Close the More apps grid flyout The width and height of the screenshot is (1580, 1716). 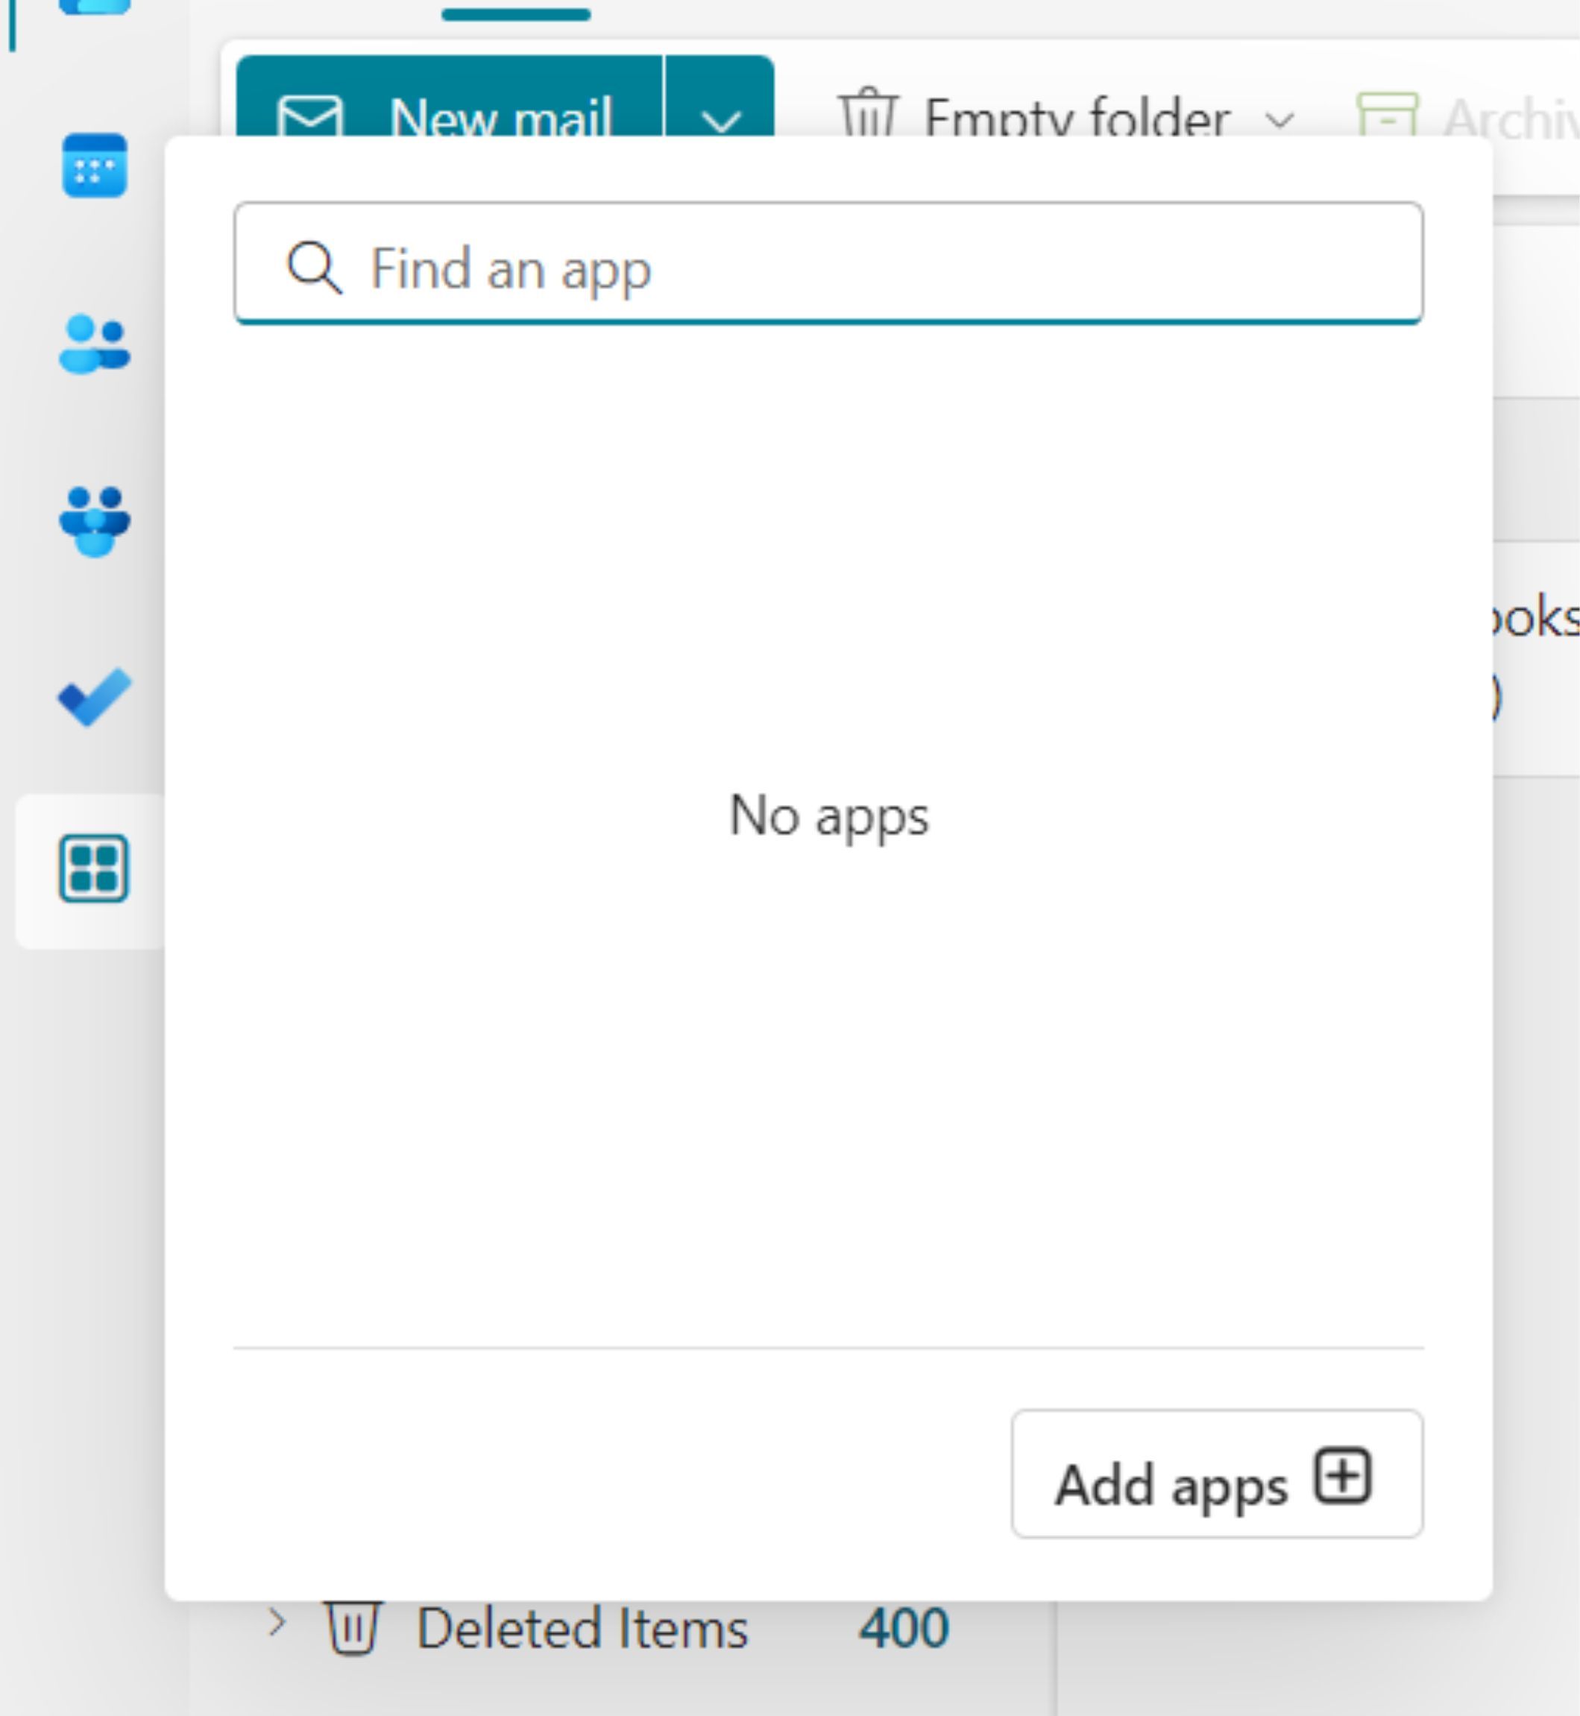[94, 868]
